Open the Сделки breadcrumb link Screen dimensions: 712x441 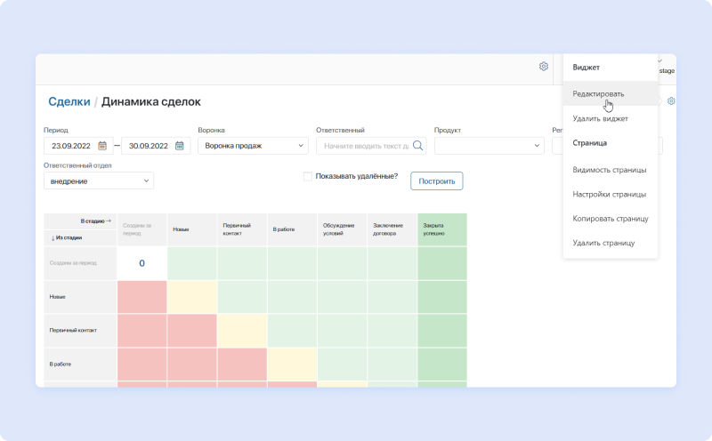pyautogui.click(x=69, y=101)
